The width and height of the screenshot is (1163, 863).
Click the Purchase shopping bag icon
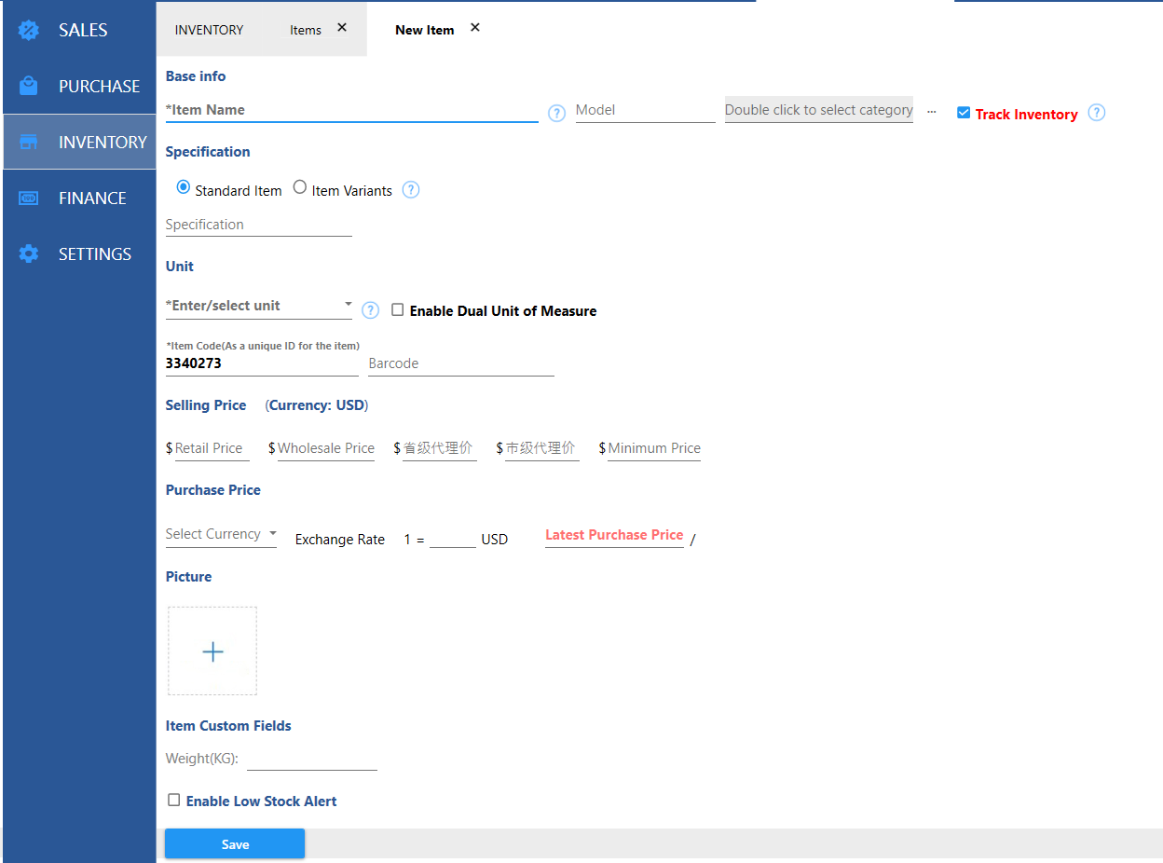pyautogui.click(x=29, y=86)
